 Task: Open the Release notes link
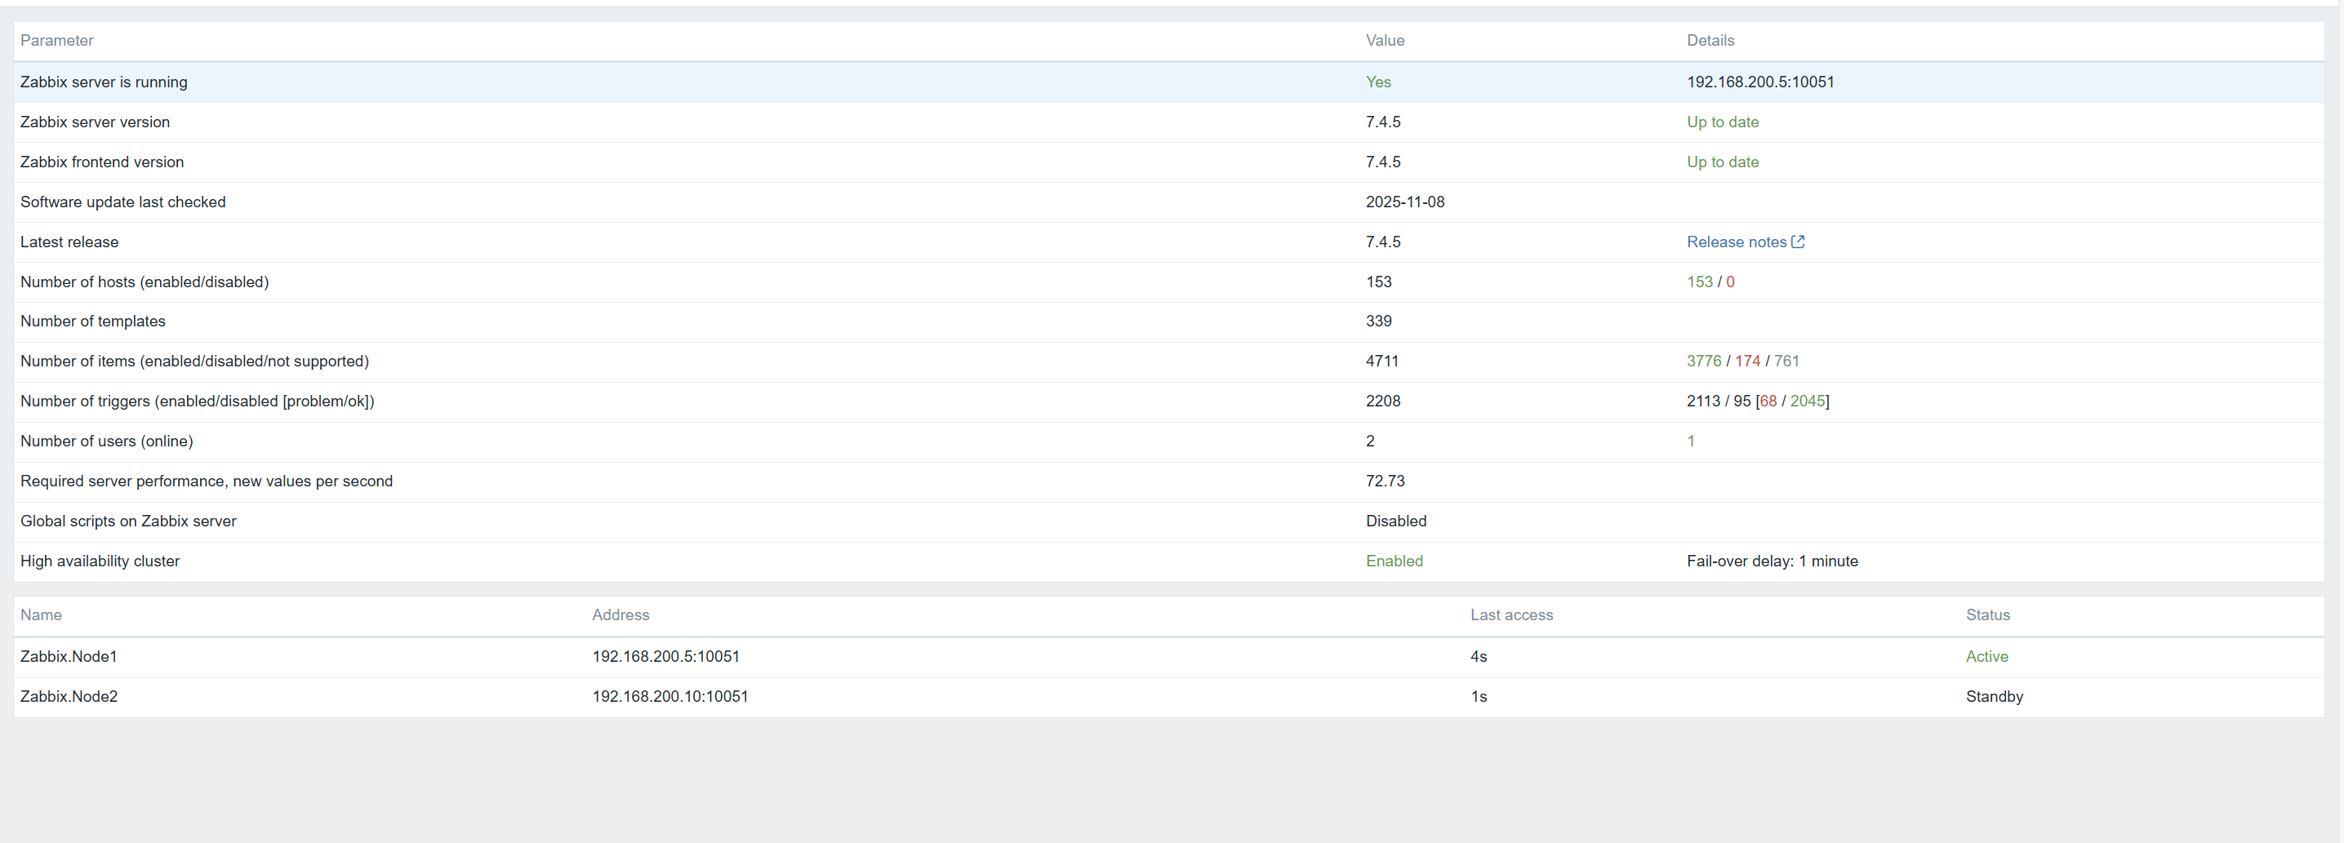click(x=1746, y=242)
